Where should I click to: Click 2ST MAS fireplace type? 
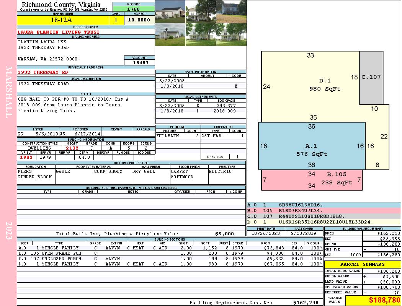click(x=211, y=136)
